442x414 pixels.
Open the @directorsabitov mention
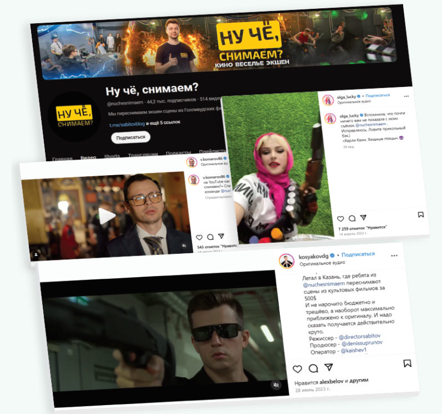(359, 336)
